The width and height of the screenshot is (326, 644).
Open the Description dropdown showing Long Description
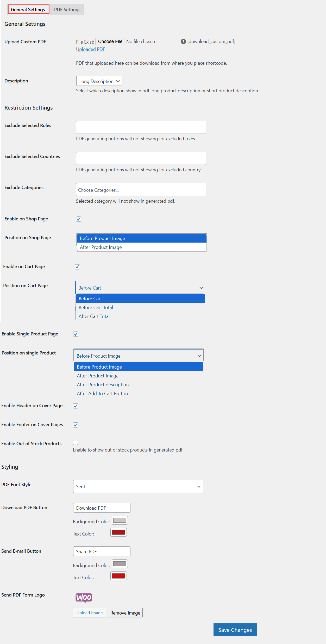click(99, 81)
